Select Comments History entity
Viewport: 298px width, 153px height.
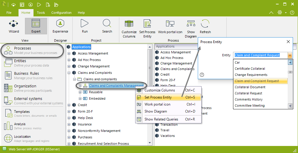tap(260, 99)
